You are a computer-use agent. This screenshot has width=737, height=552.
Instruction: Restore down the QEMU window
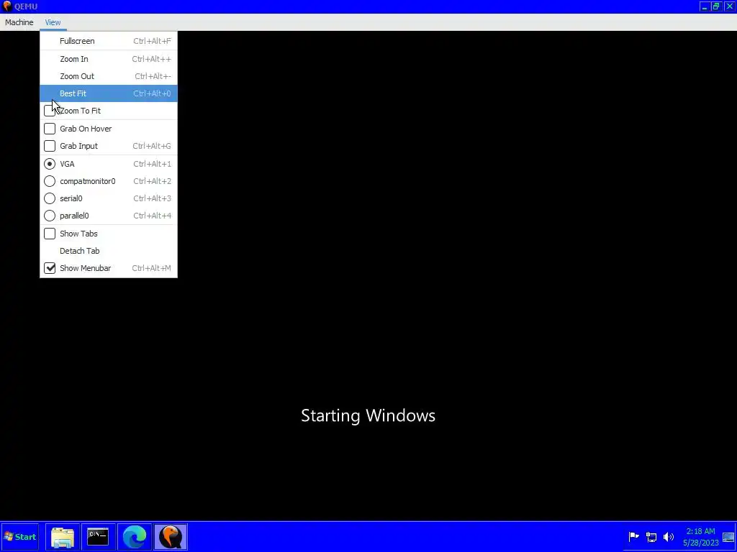pos(716,6)
